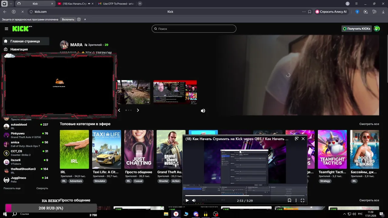Click Смотреть все for Просто общение
Viewport: 388px width, 218px height.
pos(369,200)
